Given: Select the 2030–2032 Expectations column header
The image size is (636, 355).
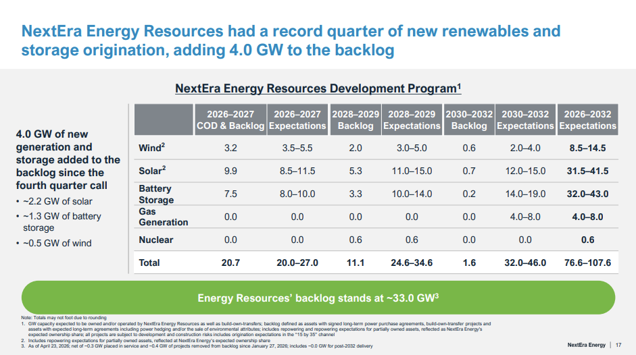Looking at the screenshot, I should tap(525, 119).
